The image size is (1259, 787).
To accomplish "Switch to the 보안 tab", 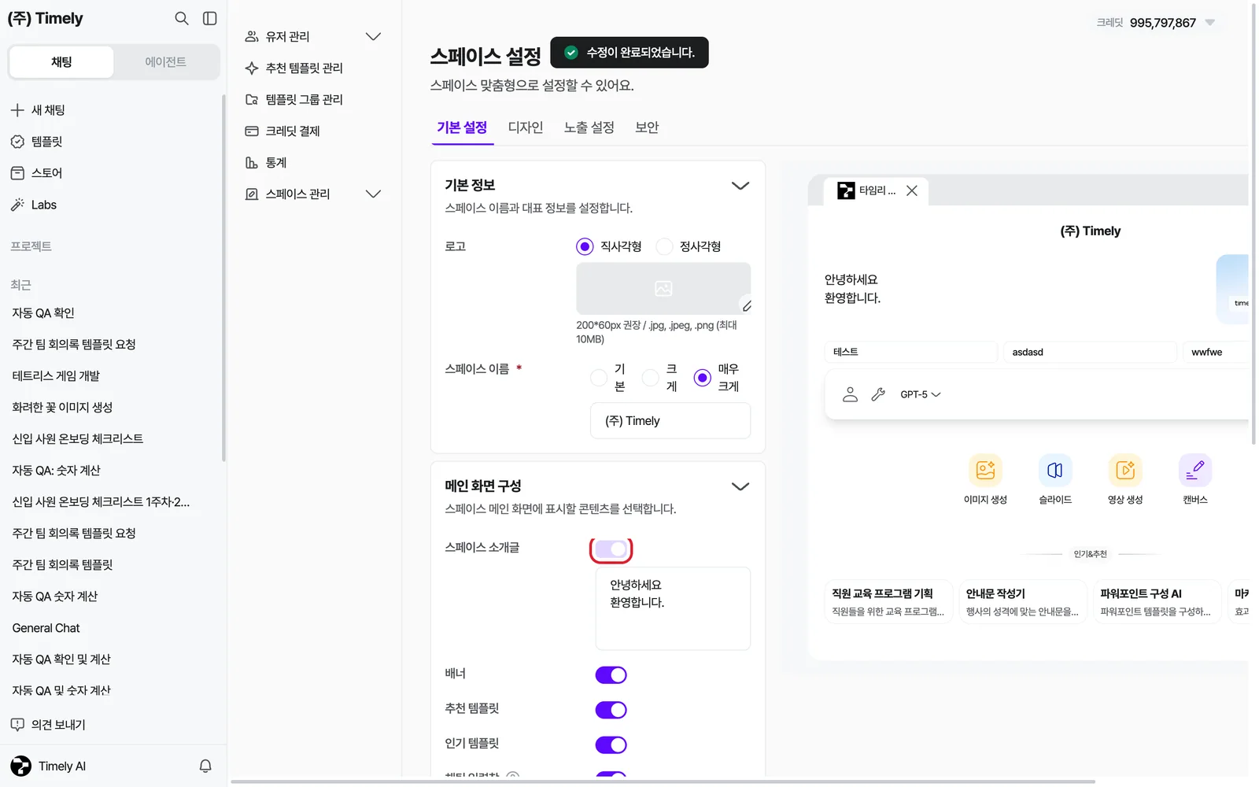I will tap(647, 127).
